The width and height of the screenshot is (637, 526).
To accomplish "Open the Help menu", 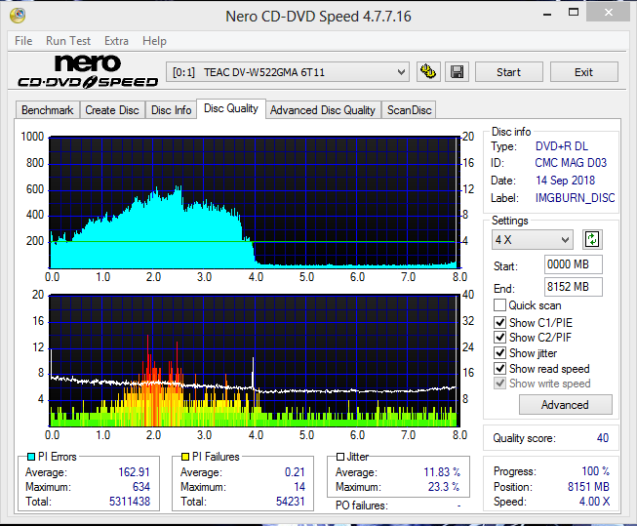I will click(x=154, y=41).
